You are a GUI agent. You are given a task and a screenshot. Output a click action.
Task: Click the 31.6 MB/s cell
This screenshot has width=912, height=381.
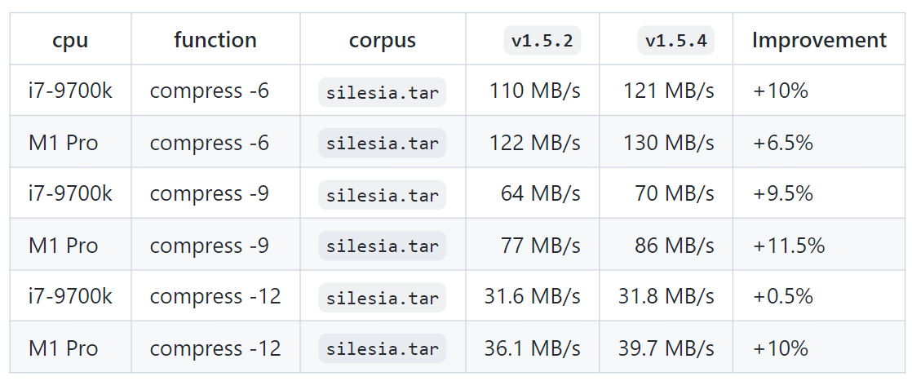click(533, 297)
